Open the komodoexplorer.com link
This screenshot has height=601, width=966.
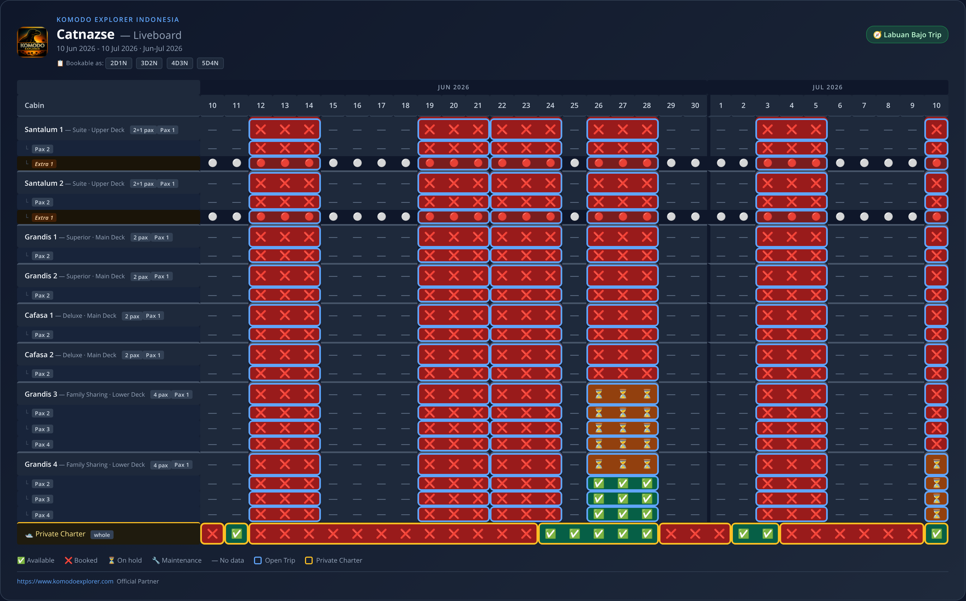[x=65, y=581]
